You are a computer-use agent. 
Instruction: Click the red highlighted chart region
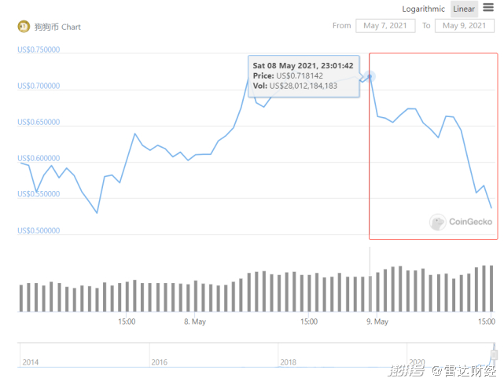coord(433,145)
